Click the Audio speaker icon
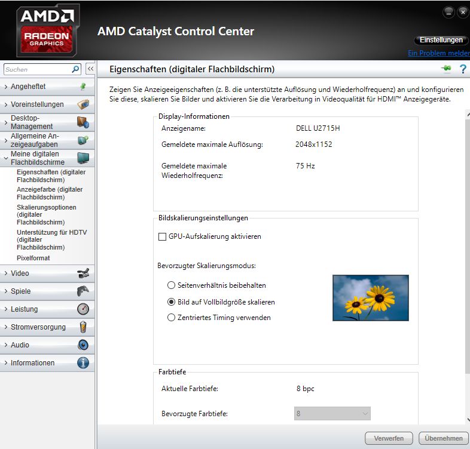 (x=83, y=345)
